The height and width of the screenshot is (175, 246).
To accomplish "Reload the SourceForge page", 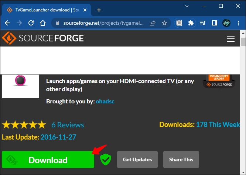I will (31, 23).
